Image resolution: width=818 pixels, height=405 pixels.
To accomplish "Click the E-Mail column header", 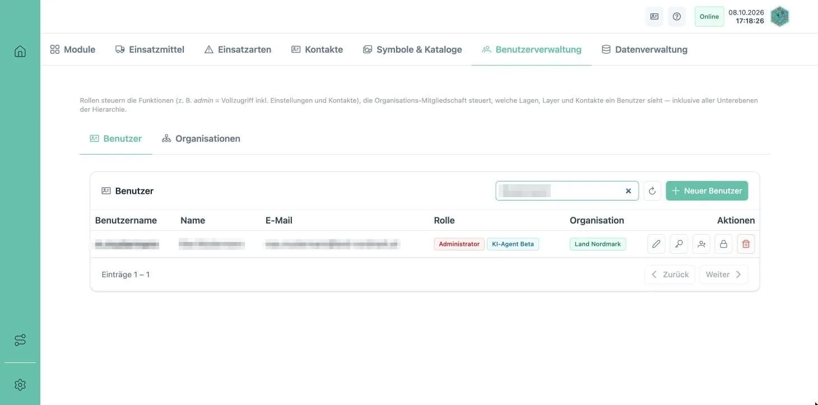I will click(x=279, y=220).
